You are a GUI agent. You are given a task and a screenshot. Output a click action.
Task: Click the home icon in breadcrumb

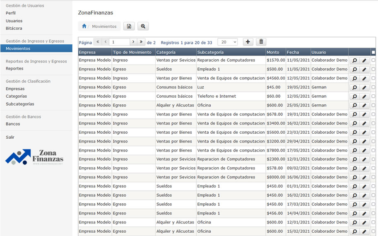pos(84,26)
